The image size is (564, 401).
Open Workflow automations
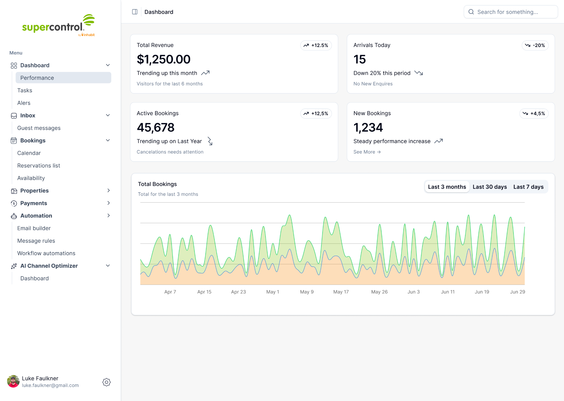point(46,253)
